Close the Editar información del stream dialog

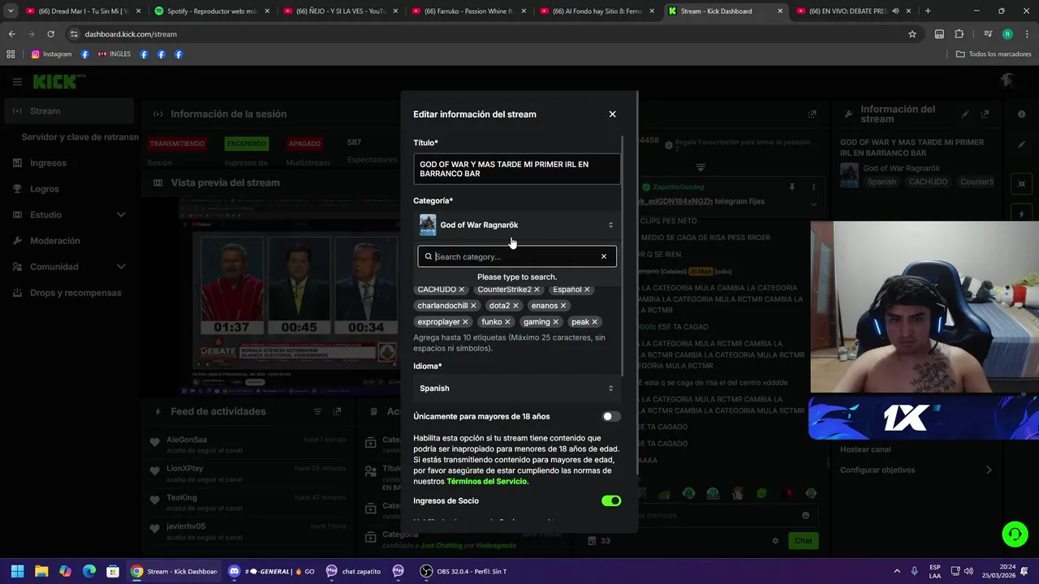(612, 114)
